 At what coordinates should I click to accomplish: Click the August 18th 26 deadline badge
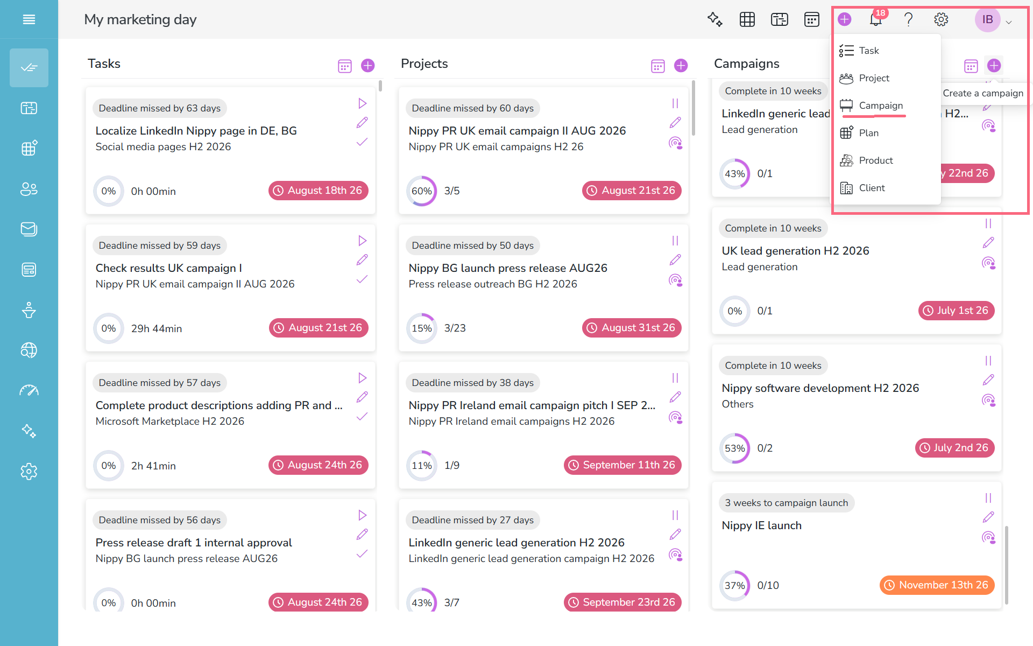(319, 191)
